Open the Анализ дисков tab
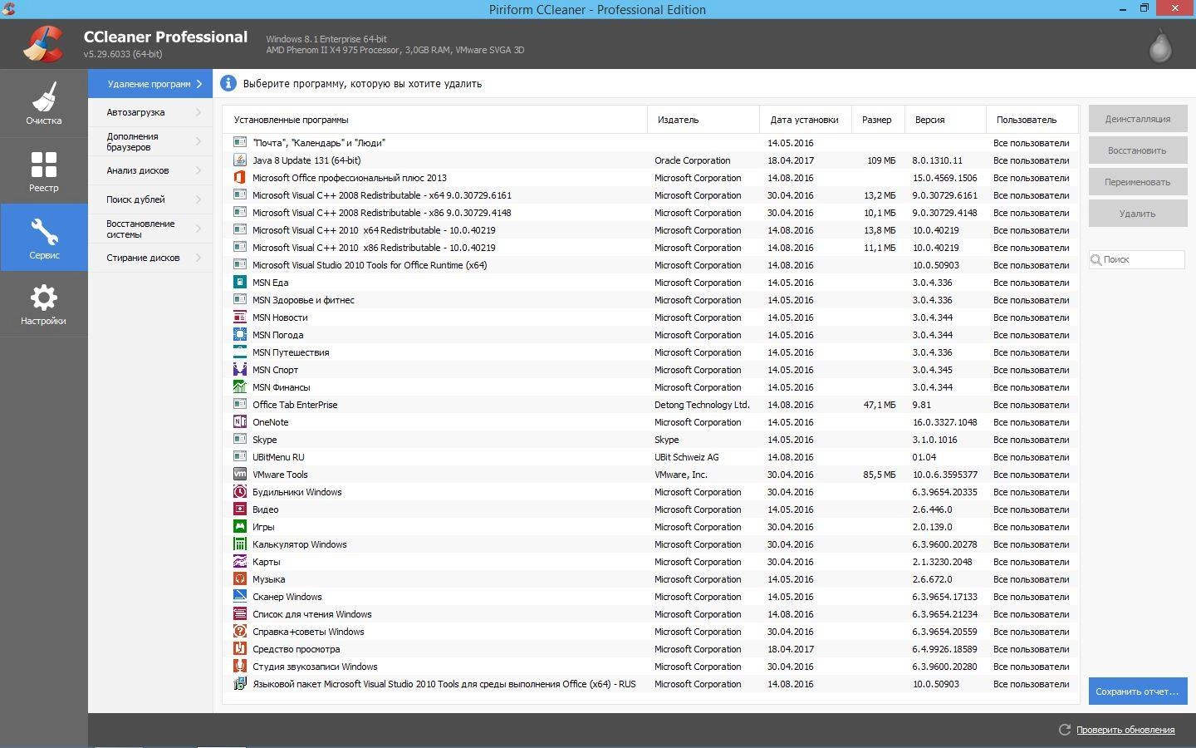Screen dimensions: 1196x748 pos(150,170)
